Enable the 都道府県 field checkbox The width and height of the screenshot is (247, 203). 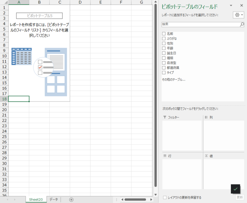(164, 68)
